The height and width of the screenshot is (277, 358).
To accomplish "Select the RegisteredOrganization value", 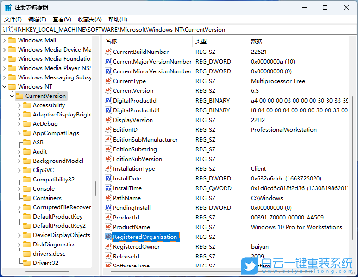I will 145,237.
